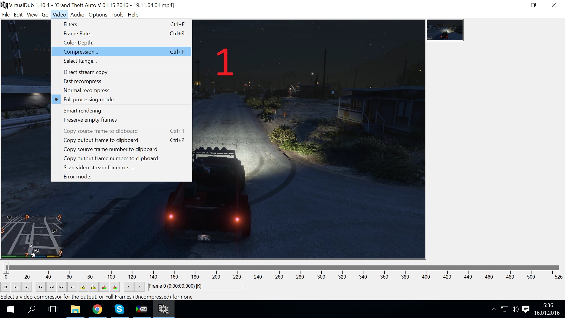The width and height of the screenshot is (565, 318).
Task: Toggle Smart rendering option
Action: 82,111
